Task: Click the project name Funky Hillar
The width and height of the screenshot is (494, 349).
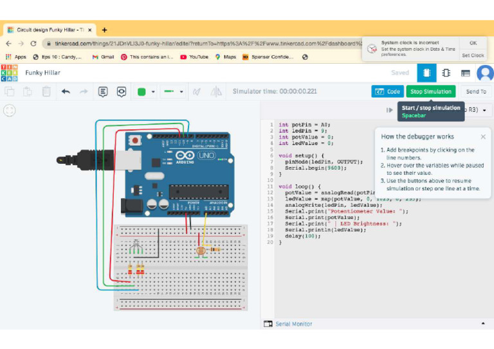Action: click(x=43, y=73)
